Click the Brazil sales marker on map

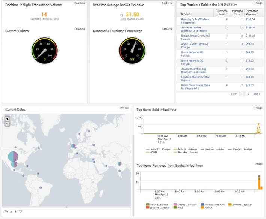pos(41,187)
